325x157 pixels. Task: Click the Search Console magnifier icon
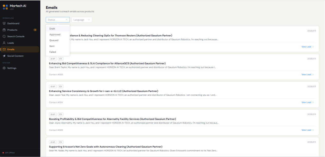click(4, 36)
